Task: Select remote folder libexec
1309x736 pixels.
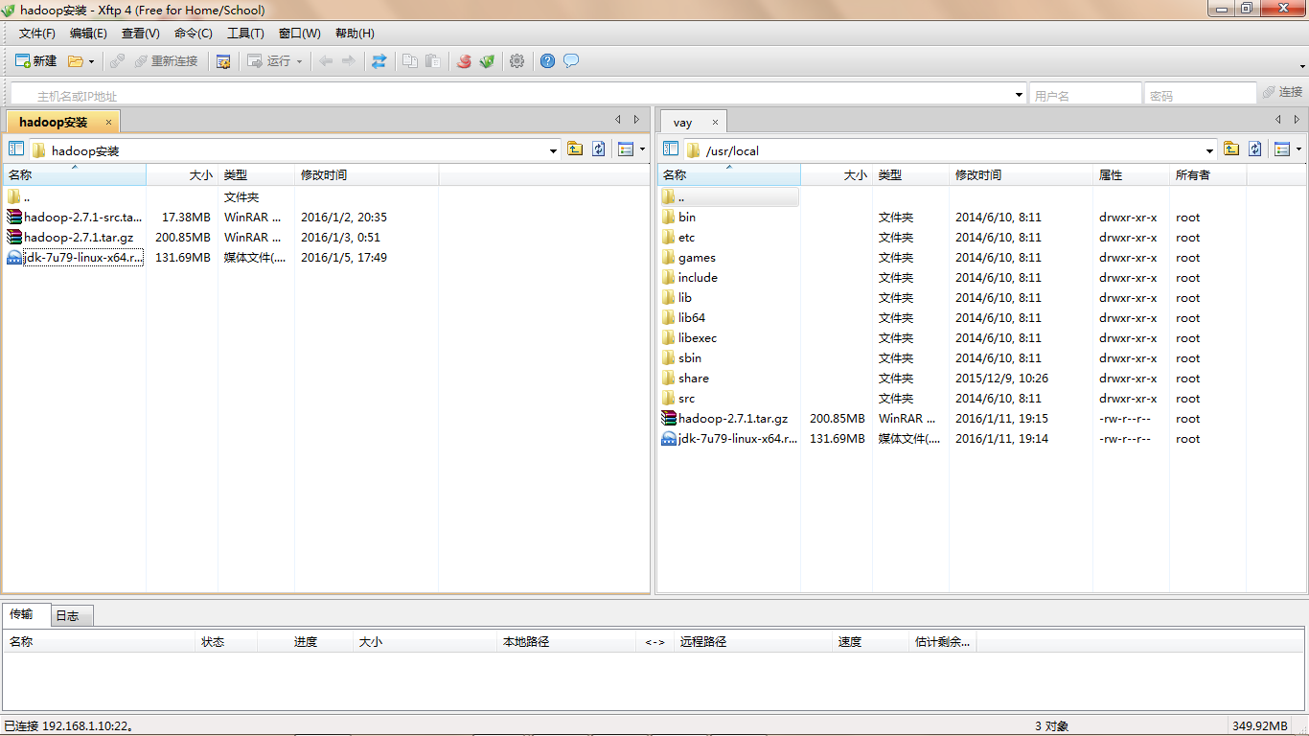Action: [x=689, y=338]
